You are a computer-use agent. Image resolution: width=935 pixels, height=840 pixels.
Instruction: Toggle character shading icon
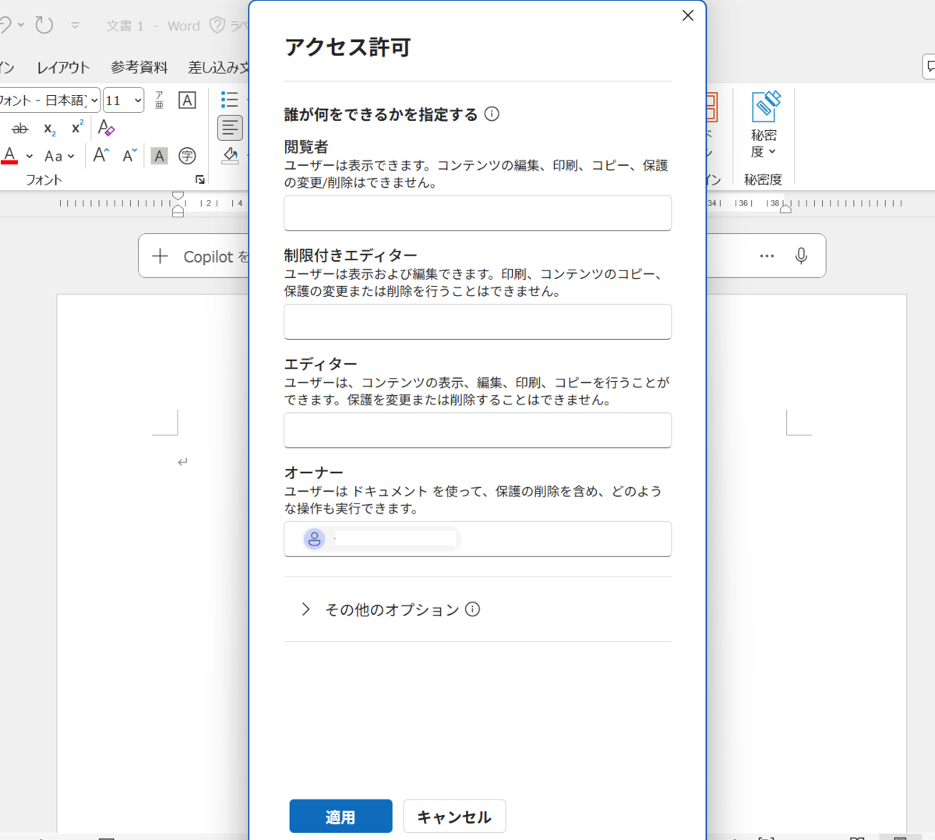pyautogui.click(x=159, y=156)
